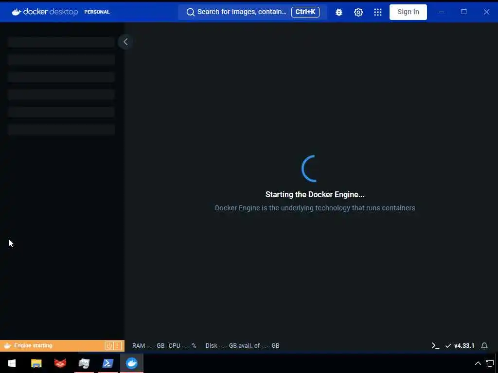Viewport: 498px width, 373px height.
Task: Click the Starting the Docker Engine heading
Action: coord(315,194)
